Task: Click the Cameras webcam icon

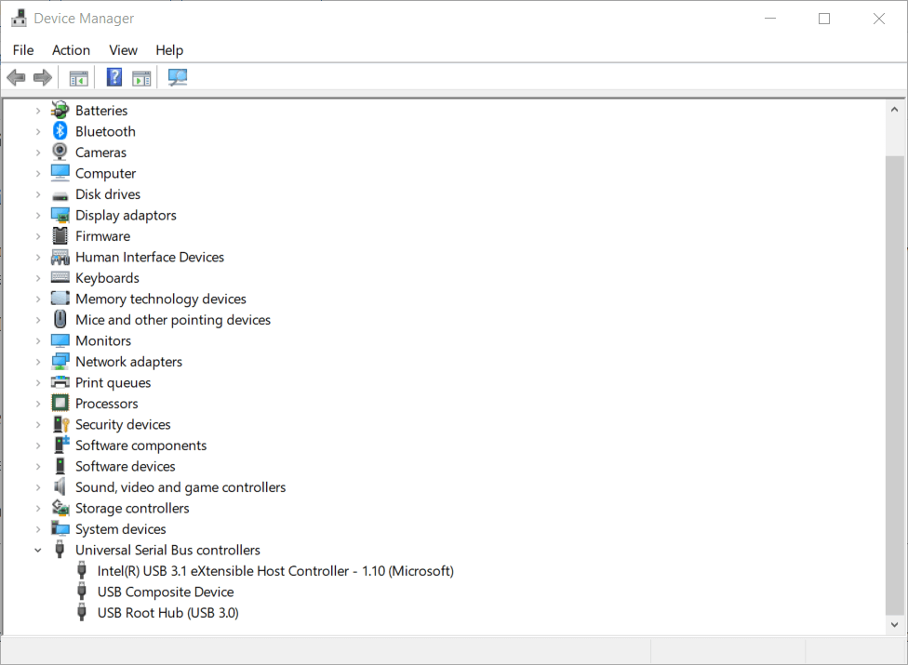Action: 60,152
